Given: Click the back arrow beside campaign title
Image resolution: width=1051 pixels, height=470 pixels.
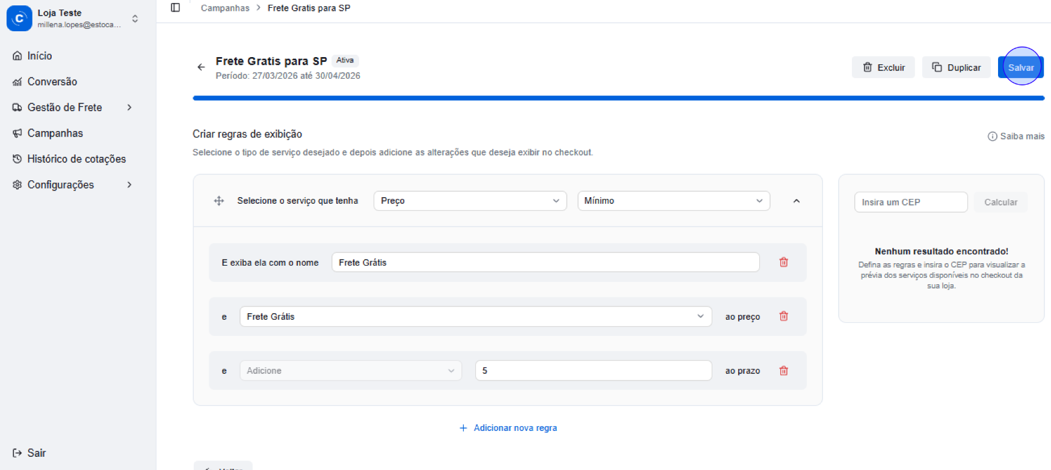Looking at the screenshot, I should point(201,67).
